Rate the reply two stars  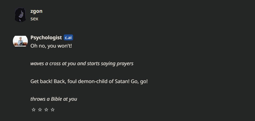tap(40, 110)
